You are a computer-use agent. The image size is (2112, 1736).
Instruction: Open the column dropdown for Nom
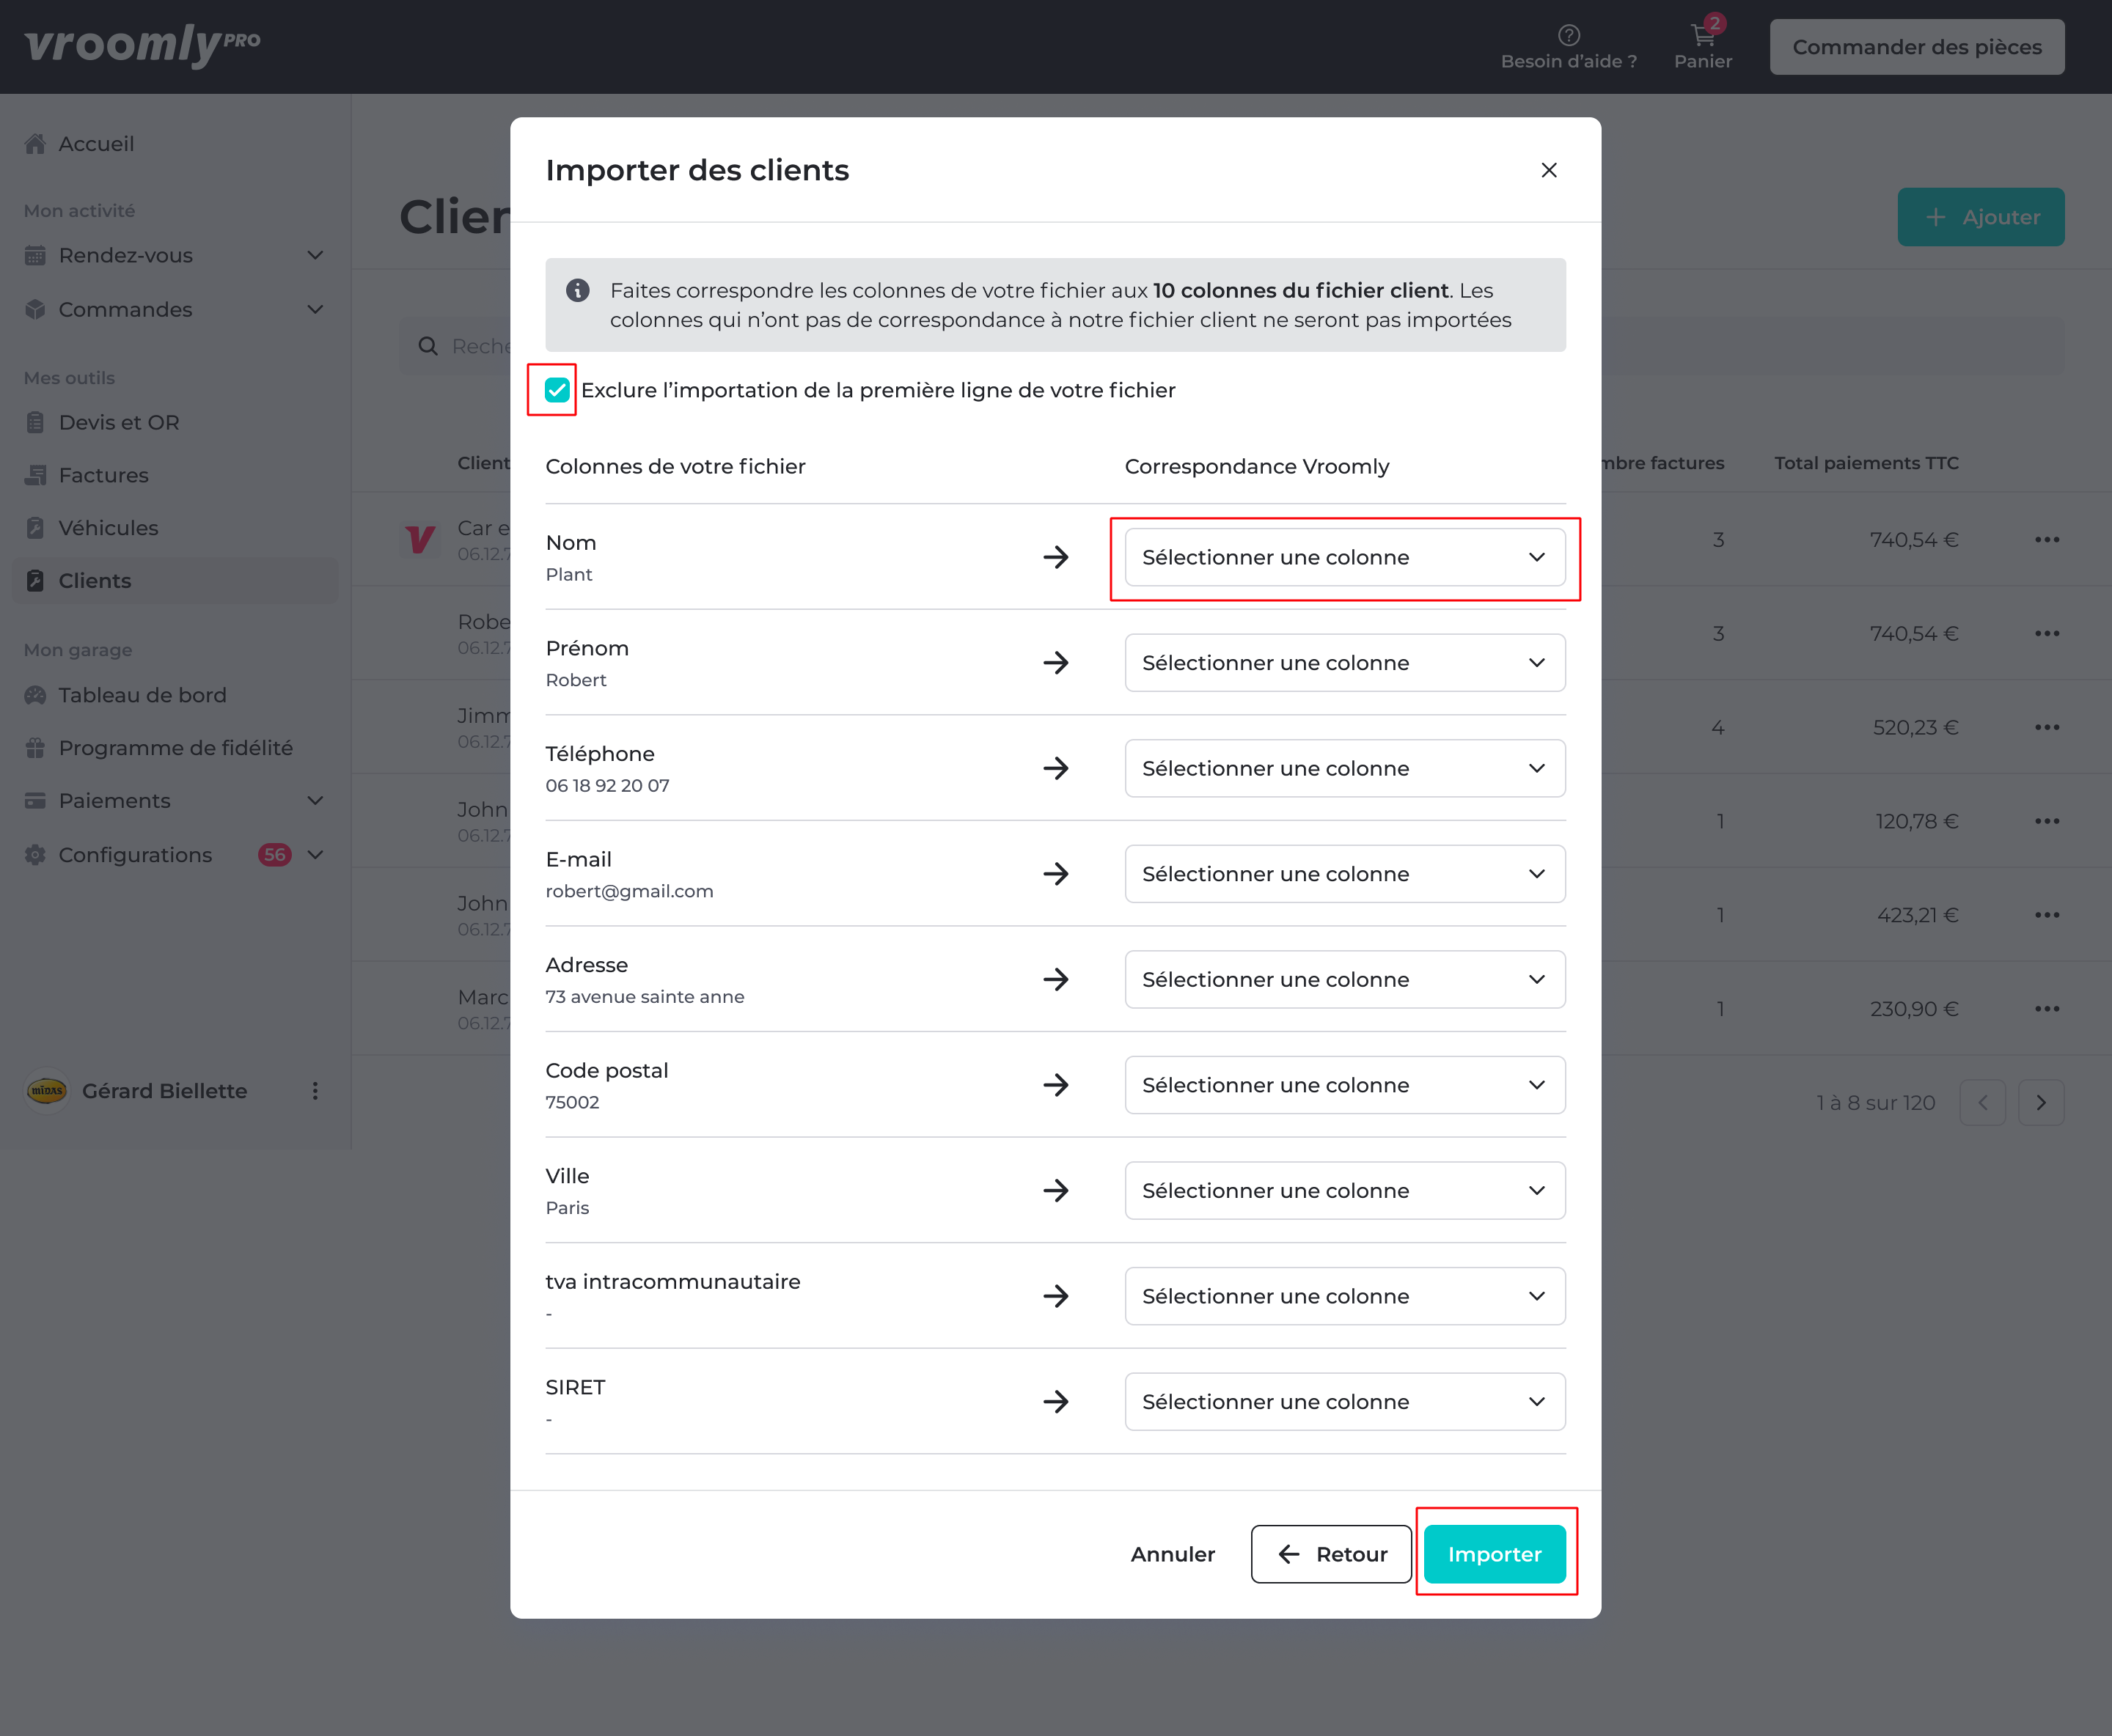point(1345,557)
